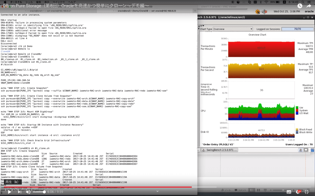Image resolution: width=315 pixels, height=196 pixels.
Task: Click 'Users Logged On : 70' text
Action: coord(299,144)
